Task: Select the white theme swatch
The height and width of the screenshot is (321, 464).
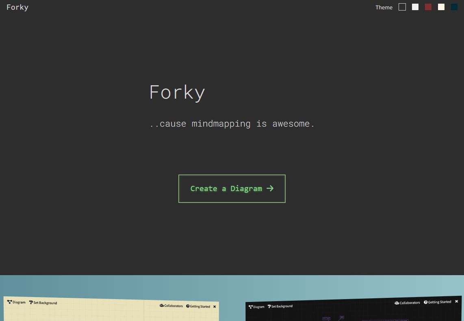Action: click(x=415, y=7)
